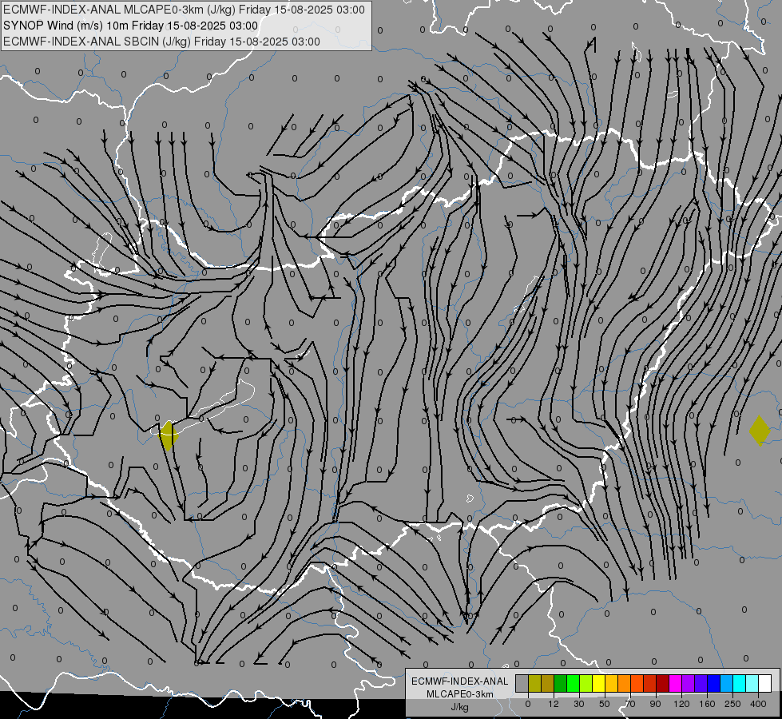This screenshot has width=782, height=719.
Task: Click the yellow-green legend swatch
Action: tap(586, 683)
